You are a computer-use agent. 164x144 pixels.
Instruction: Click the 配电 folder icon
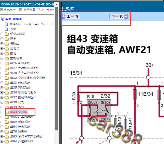tap(7, 39)
